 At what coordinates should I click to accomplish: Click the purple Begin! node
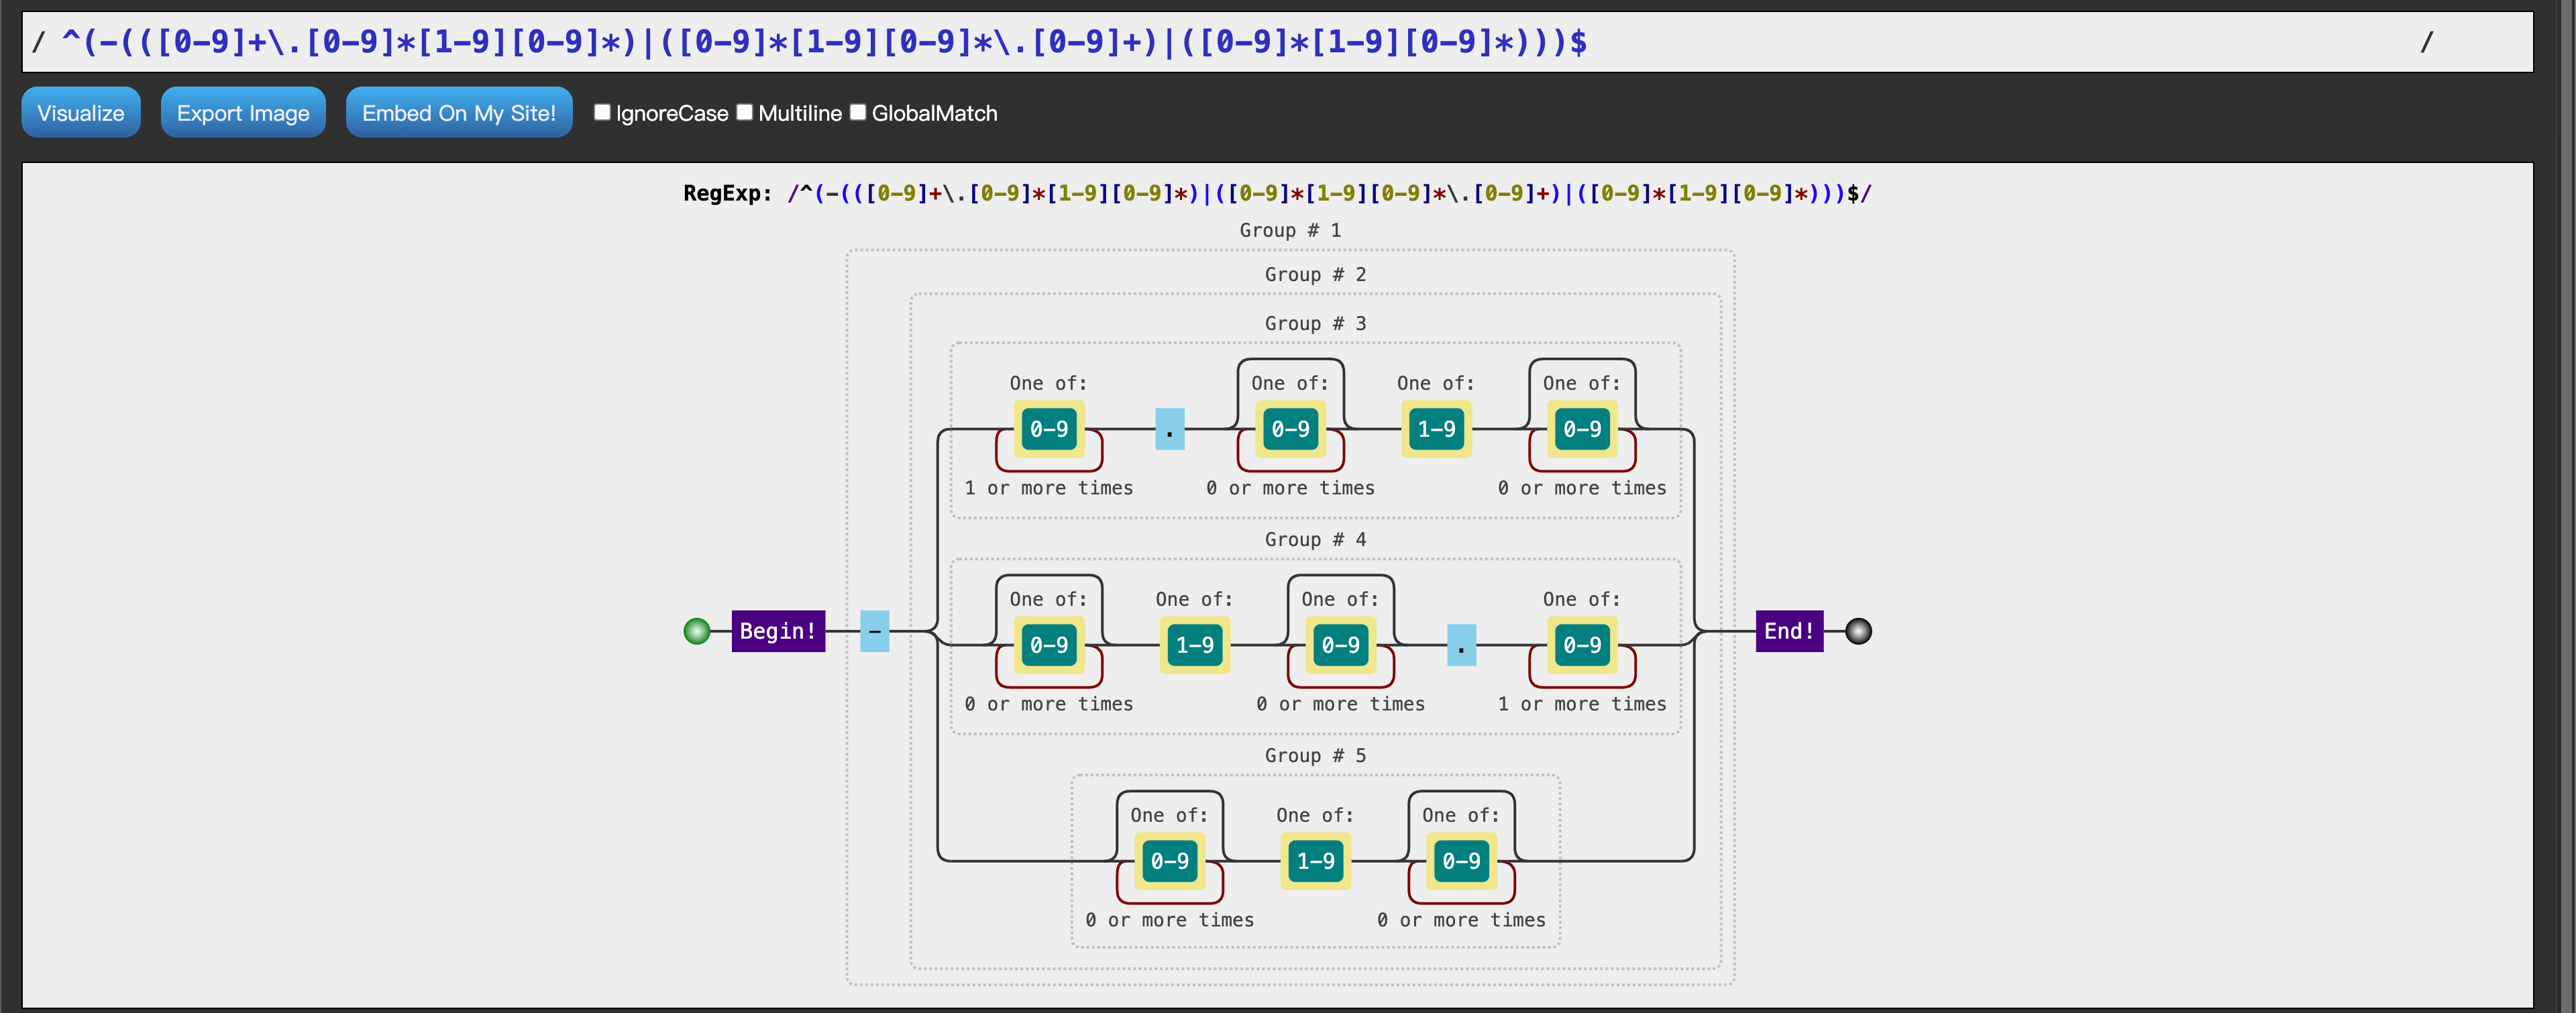pos(778,631)
